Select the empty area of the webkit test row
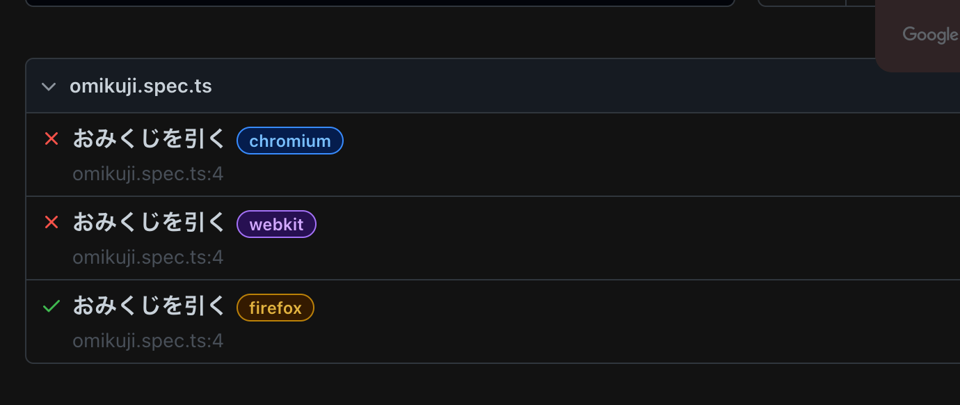The height and width of the screenshot is (405, 960). (x=626, y=238)
